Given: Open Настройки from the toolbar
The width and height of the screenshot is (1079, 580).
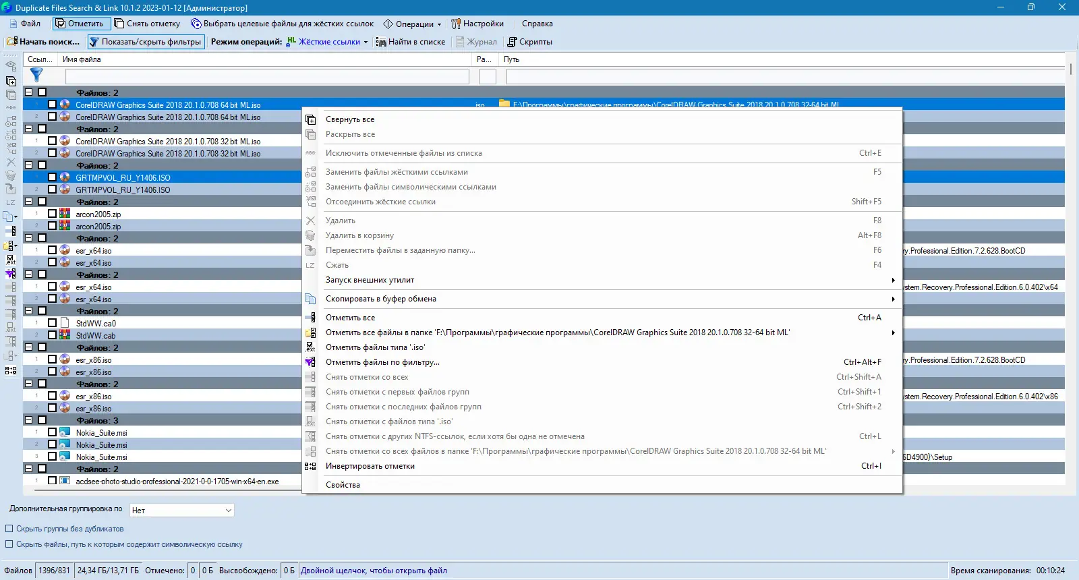Looking at the screenshot, I should (477, 24).
